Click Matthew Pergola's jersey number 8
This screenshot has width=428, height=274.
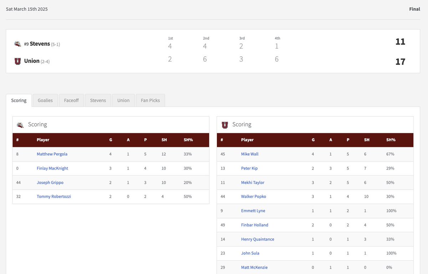pos(17,154)
